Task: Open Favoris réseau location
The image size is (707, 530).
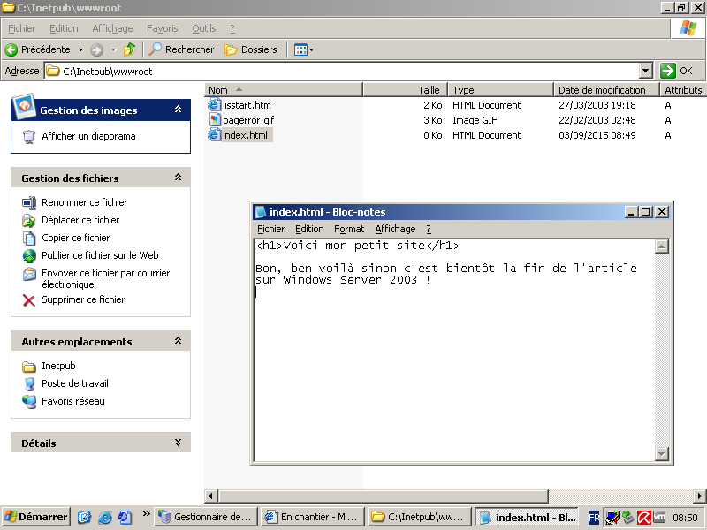Action: pyautogui.click(x=72, y=401)
